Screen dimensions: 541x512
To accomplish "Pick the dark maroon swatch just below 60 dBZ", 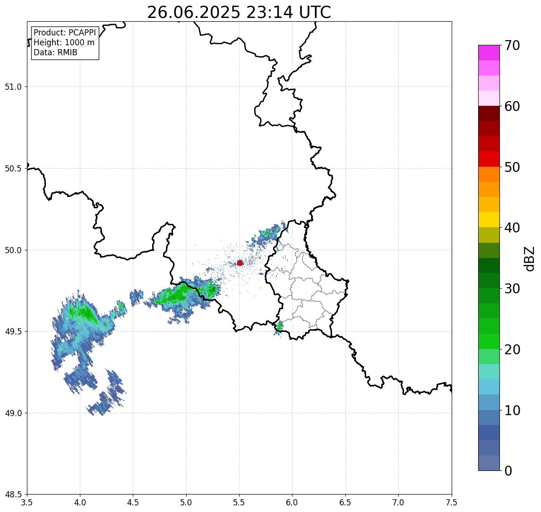I will [x=489, y=113].
